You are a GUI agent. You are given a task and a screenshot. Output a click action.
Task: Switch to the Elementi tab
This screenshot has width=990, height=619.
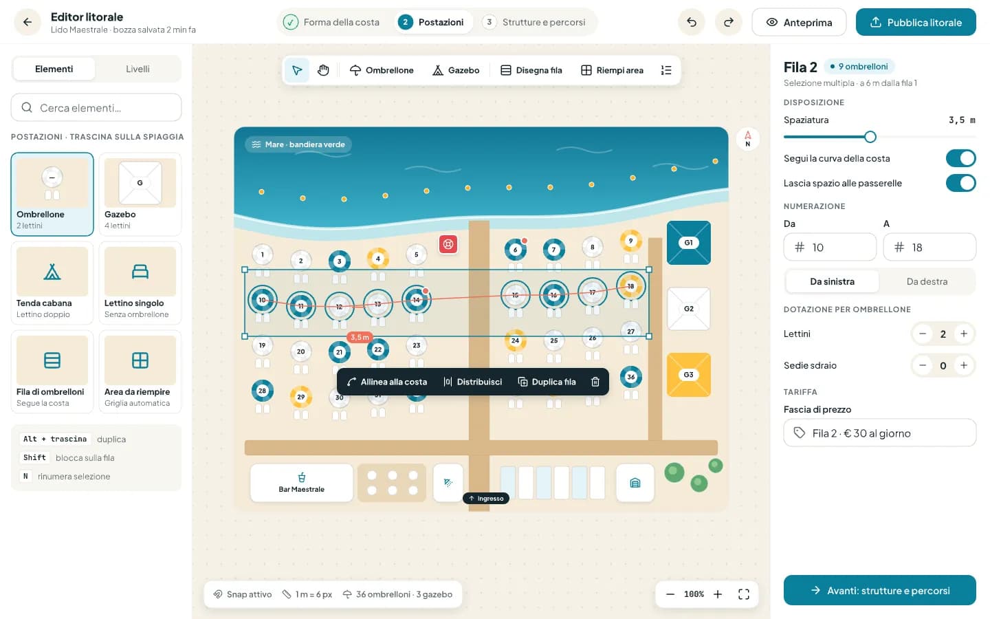pyautogui.click(x=54, y=69)
